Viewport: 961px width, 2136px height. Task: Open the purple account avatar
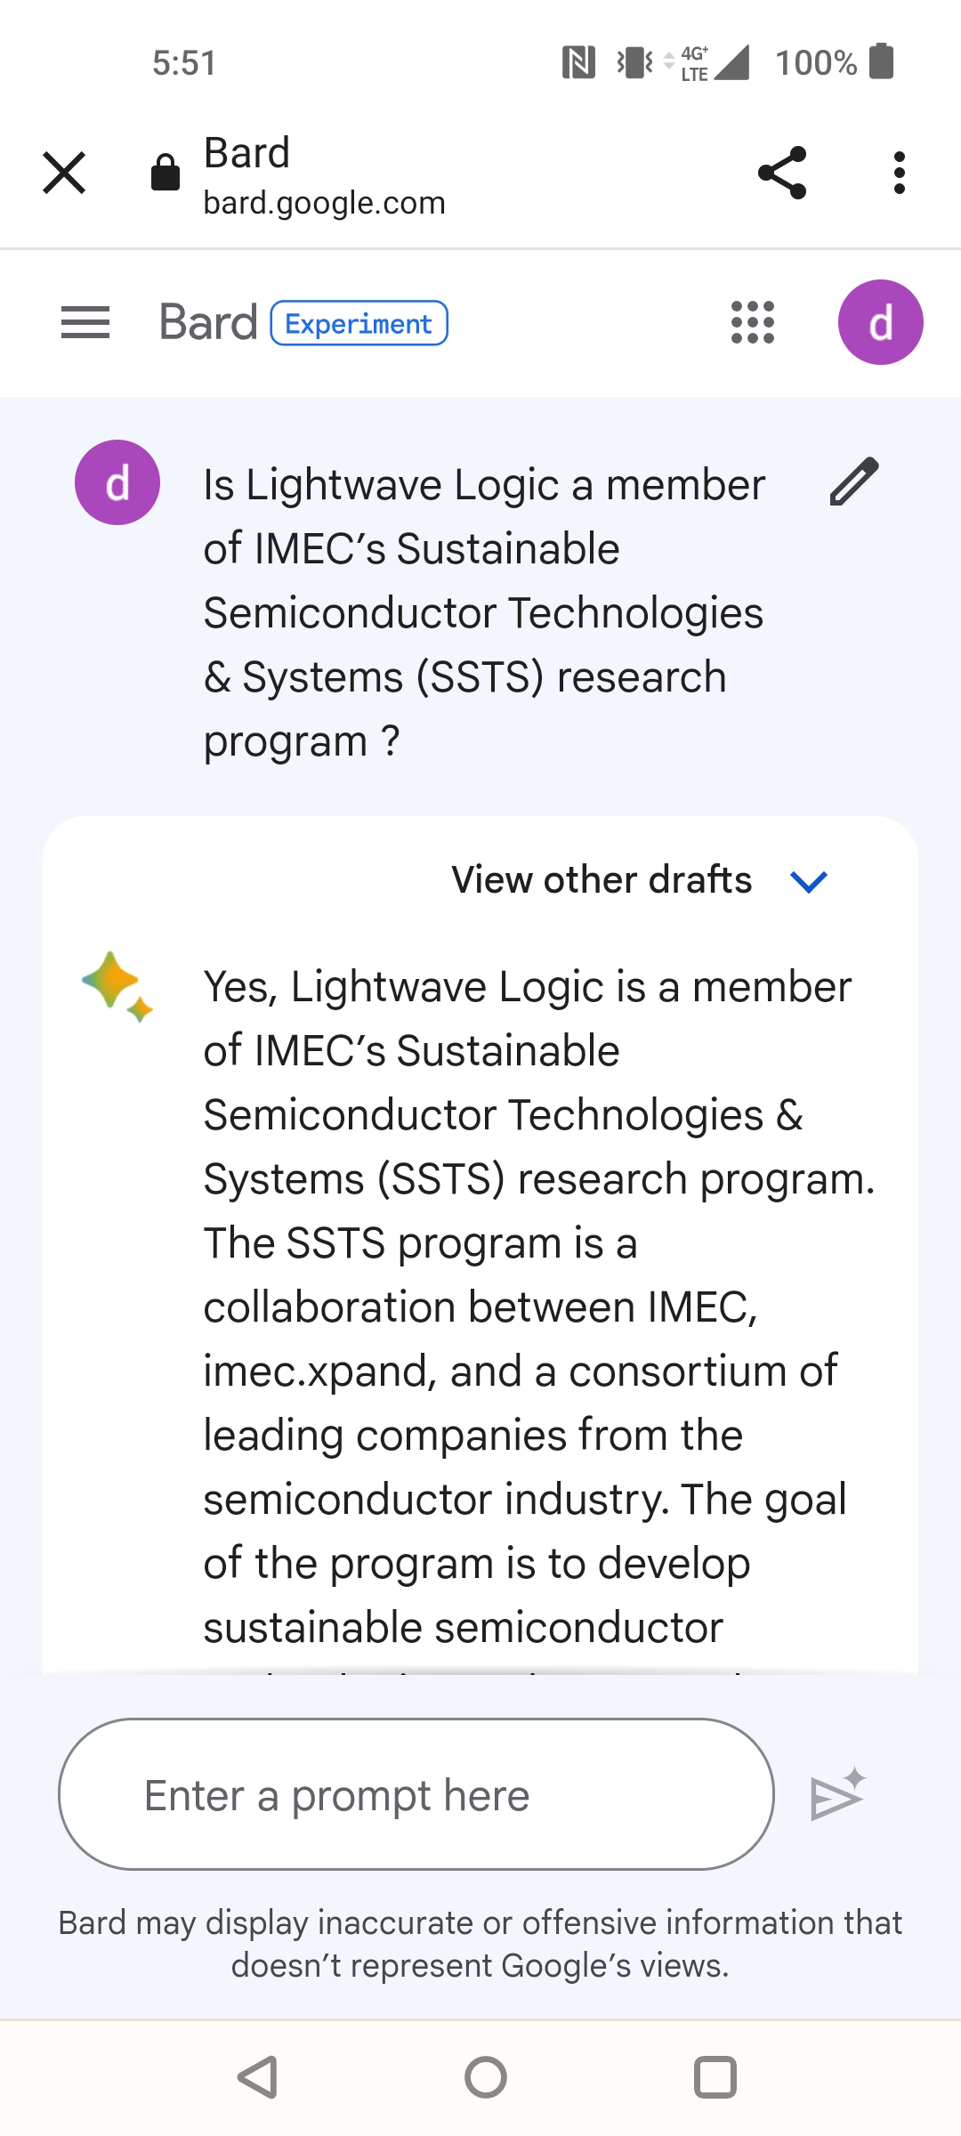tap(881, 322)
